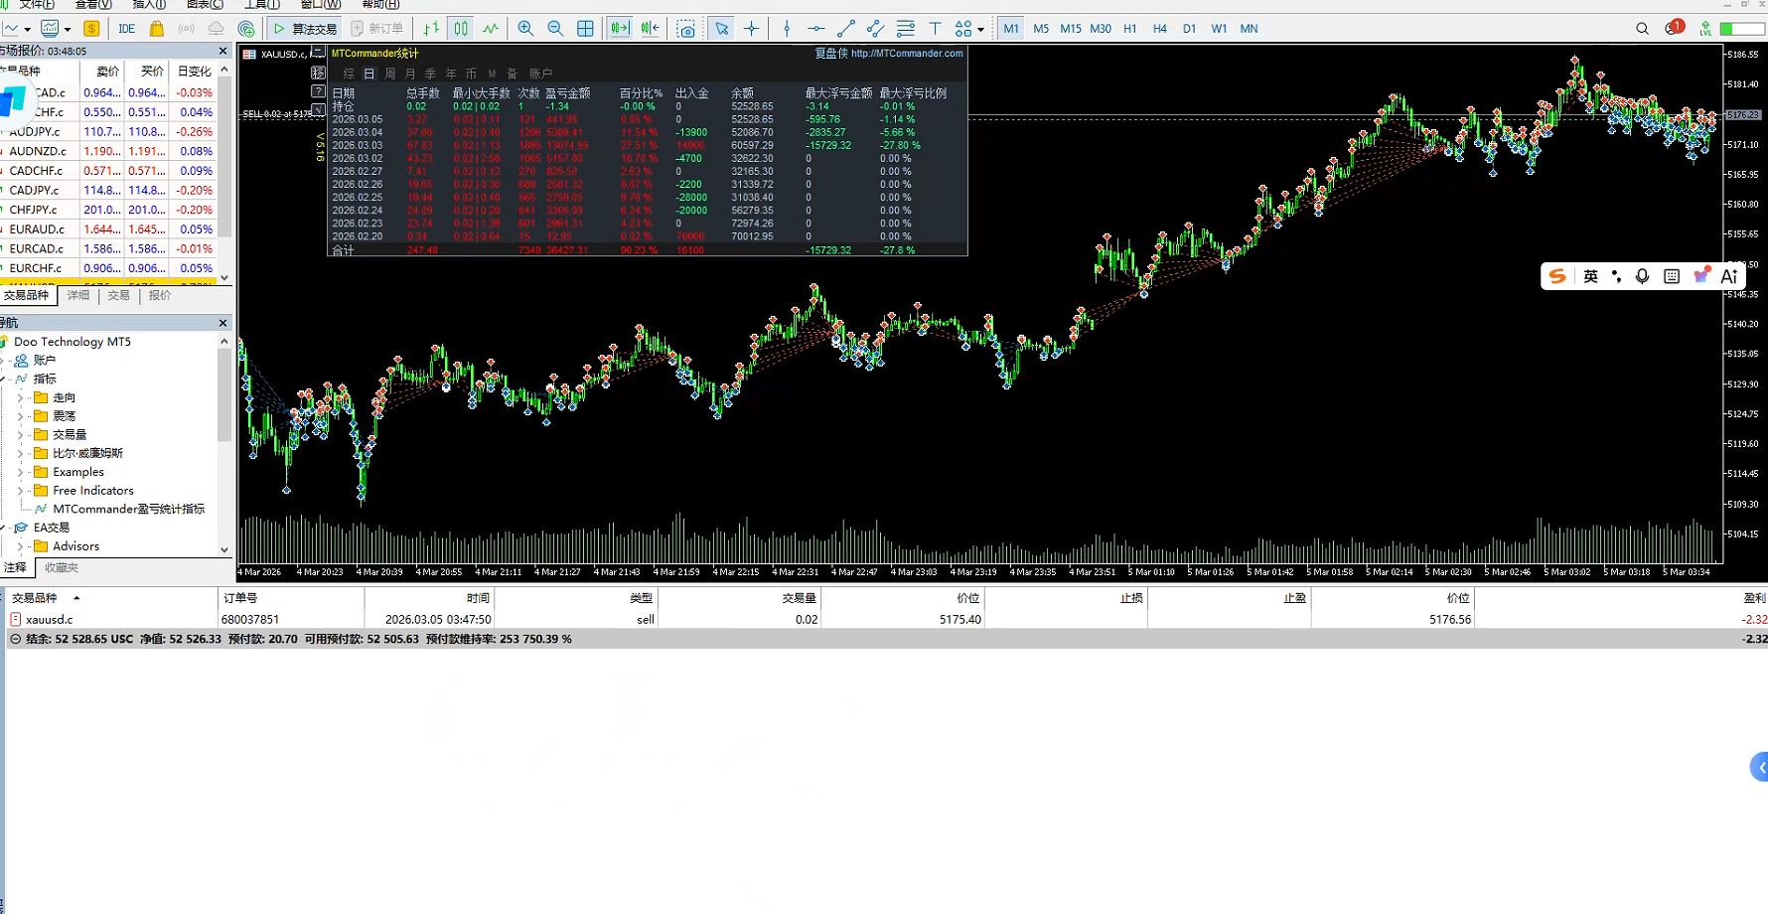1768x914 pixels.
Task: Switch to the H1 timeframe
Action: click(1129, 29)
